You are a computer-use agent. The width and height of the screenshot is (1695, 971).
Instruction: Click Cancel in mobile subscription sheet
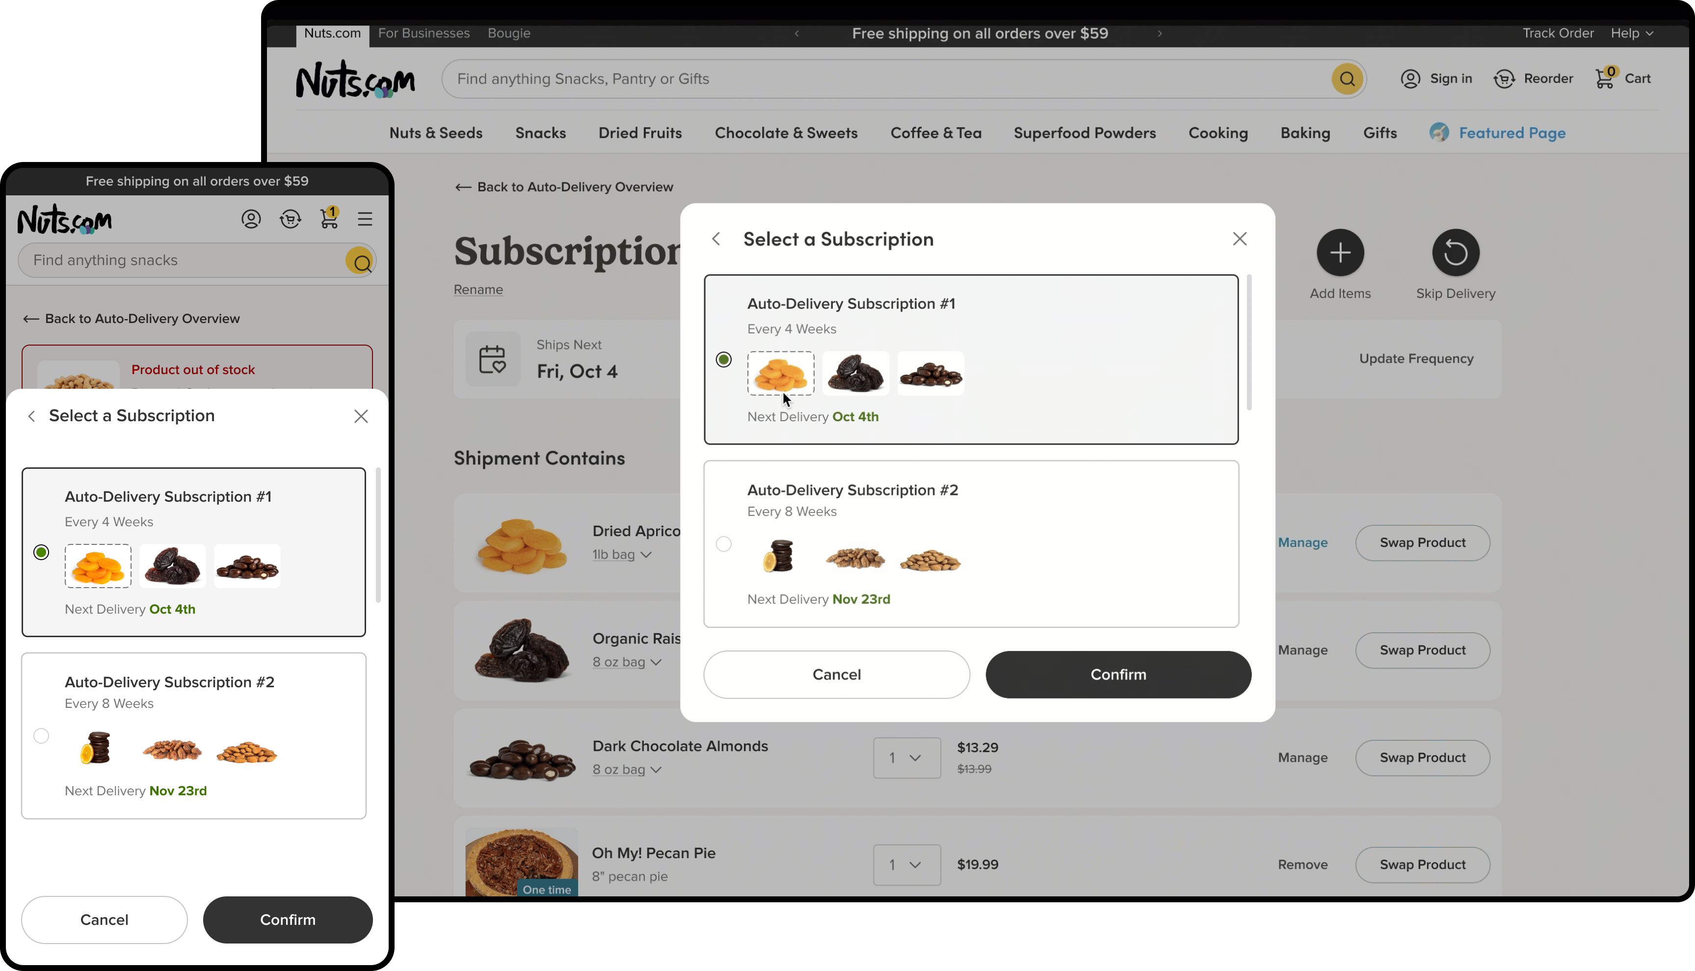pos(104,919)
